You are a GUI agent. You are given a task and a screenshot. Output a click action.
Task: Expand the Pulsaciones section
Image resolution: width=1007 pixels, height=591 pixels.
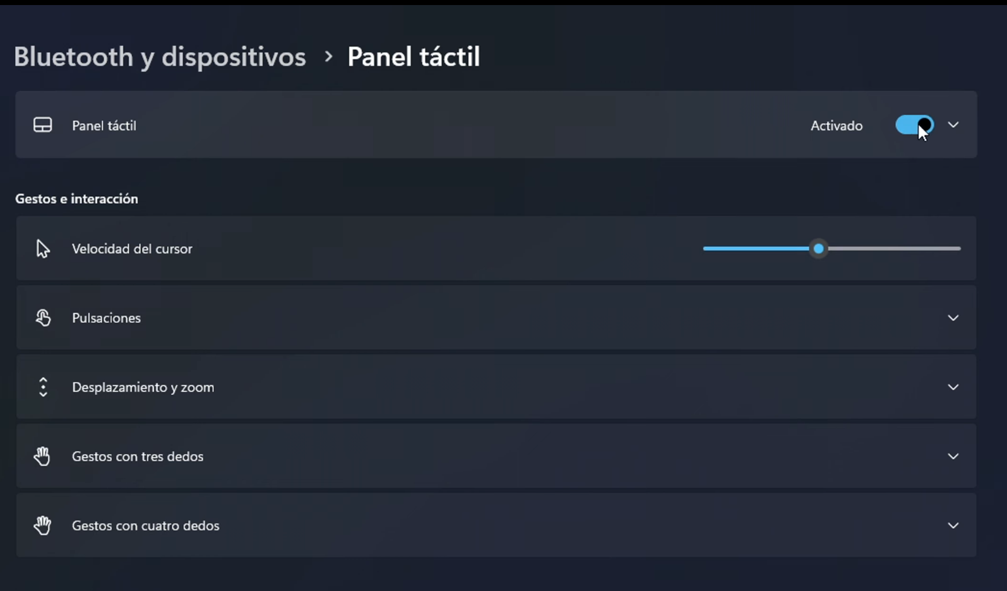pos(953,317)
